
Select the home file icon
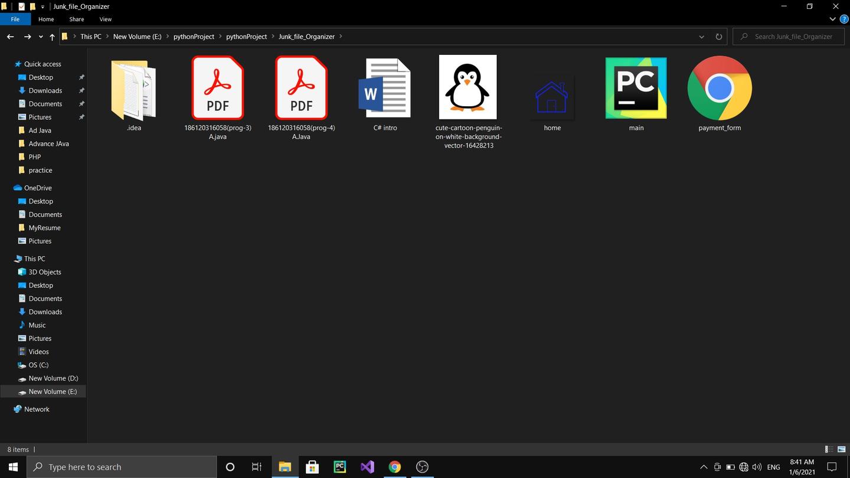552,97
